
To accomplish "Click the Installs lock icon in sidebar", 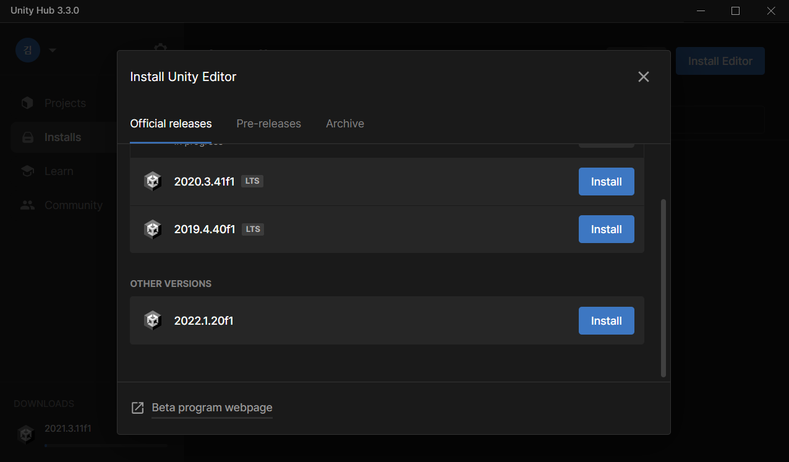I will coord(28,137).
